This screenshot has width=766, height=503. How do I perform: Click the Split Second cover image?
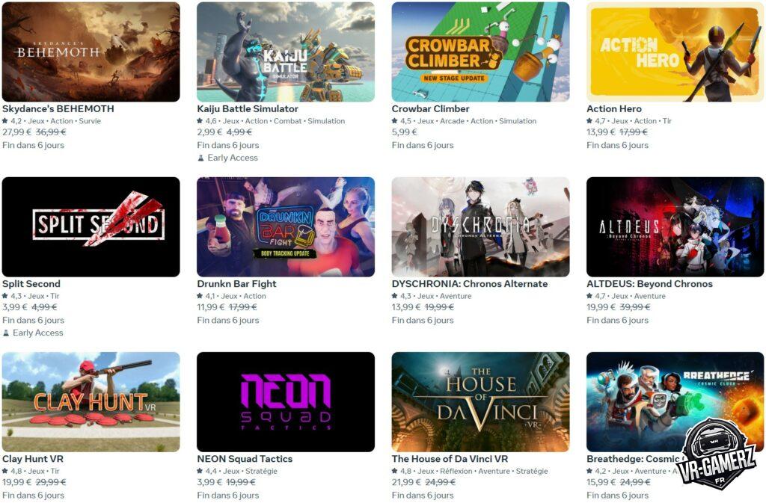click(x=91, y=227)
